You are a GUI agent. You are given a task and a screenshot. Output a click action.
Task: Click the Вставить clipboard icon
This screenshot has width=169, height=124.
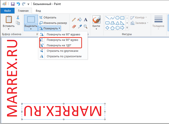[x=9, y=19]
